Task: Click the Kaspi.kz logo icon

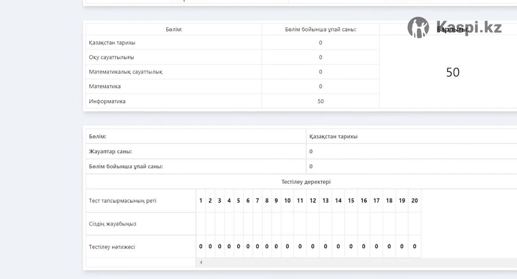Action: (418, 28)
